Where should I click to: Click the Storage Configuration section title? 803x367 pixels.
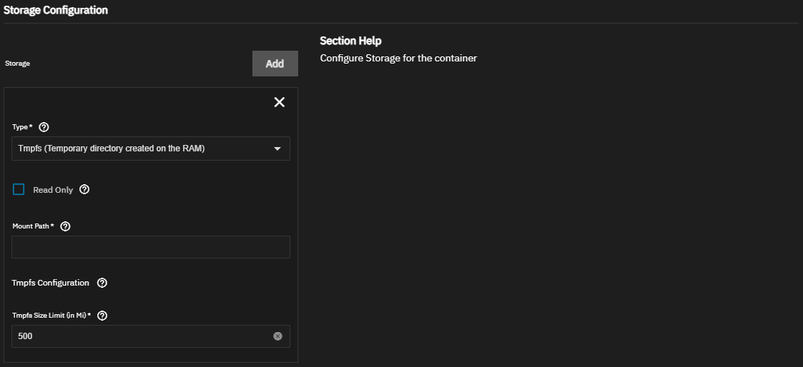[x=56, y=11]
